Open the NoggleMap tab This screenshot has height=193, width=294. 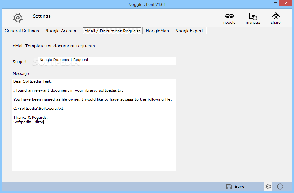pos(157,31)
